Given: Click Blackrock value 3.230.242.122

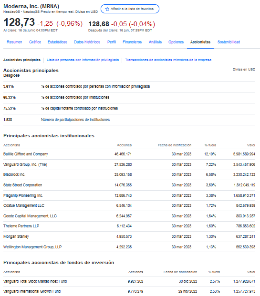Looking at the screenshot, I should (x=244, y=174).
